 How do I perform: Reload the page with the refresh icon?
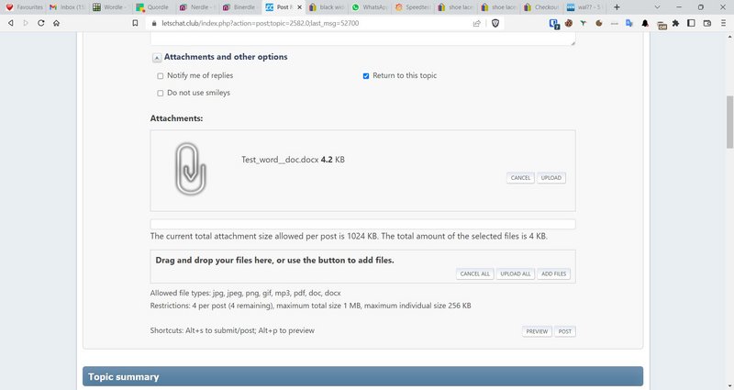click(41, 23)
